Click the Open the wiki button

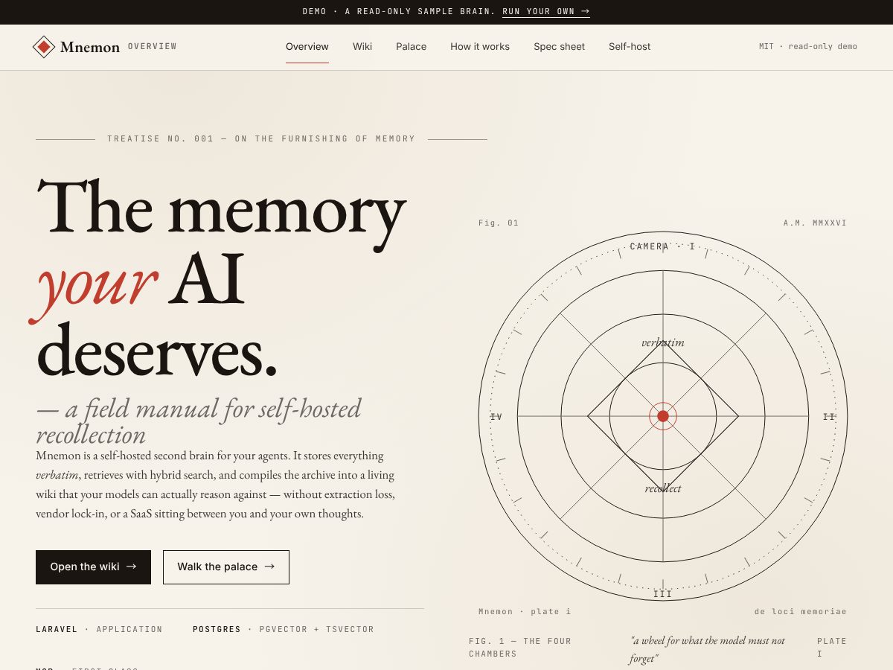pyautogui.click(x=93, y=567)
